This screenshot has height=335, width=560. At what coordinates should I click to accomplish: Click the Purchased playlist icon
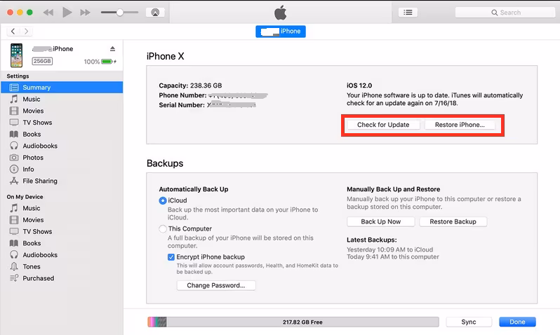(x=14, y=278)
